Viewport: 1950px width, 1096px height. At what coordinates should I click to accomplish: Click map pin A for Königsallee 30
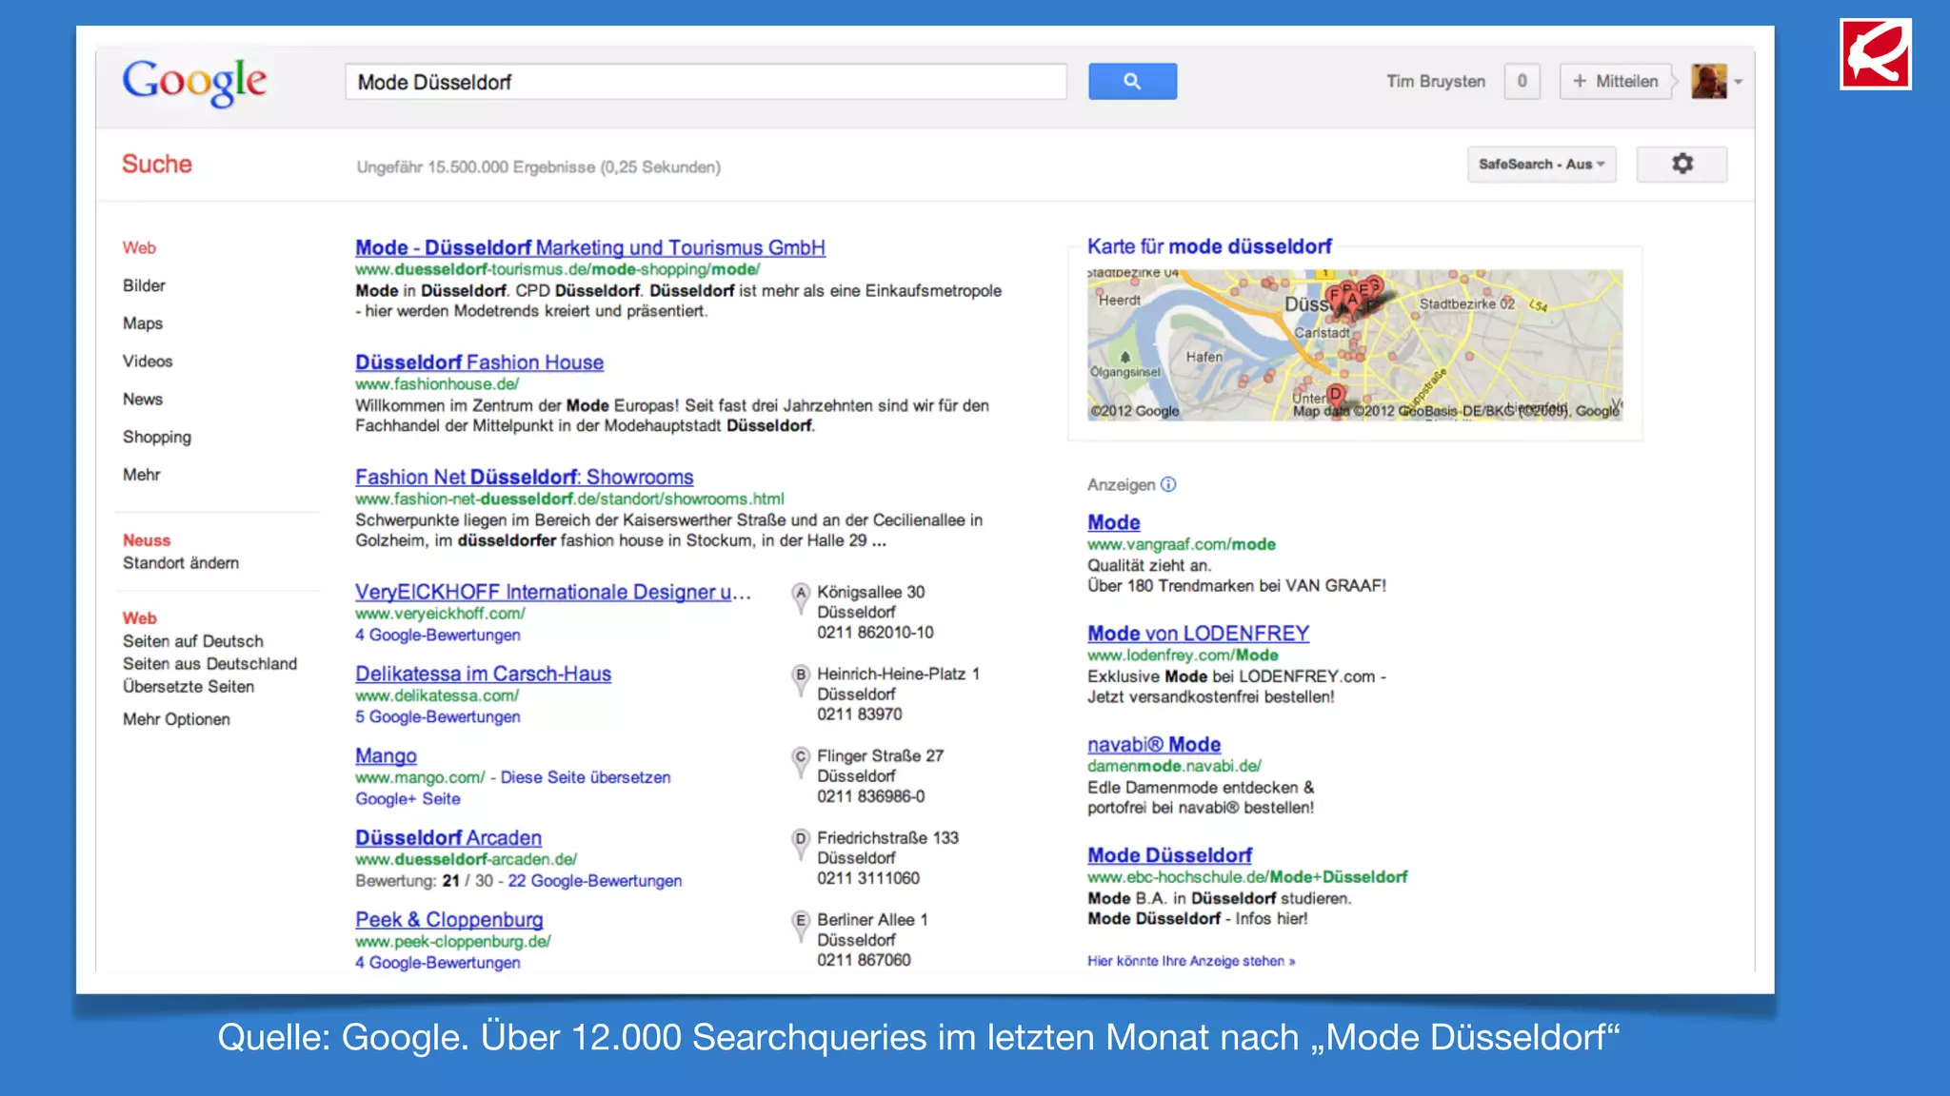click(x=800, y=597)
